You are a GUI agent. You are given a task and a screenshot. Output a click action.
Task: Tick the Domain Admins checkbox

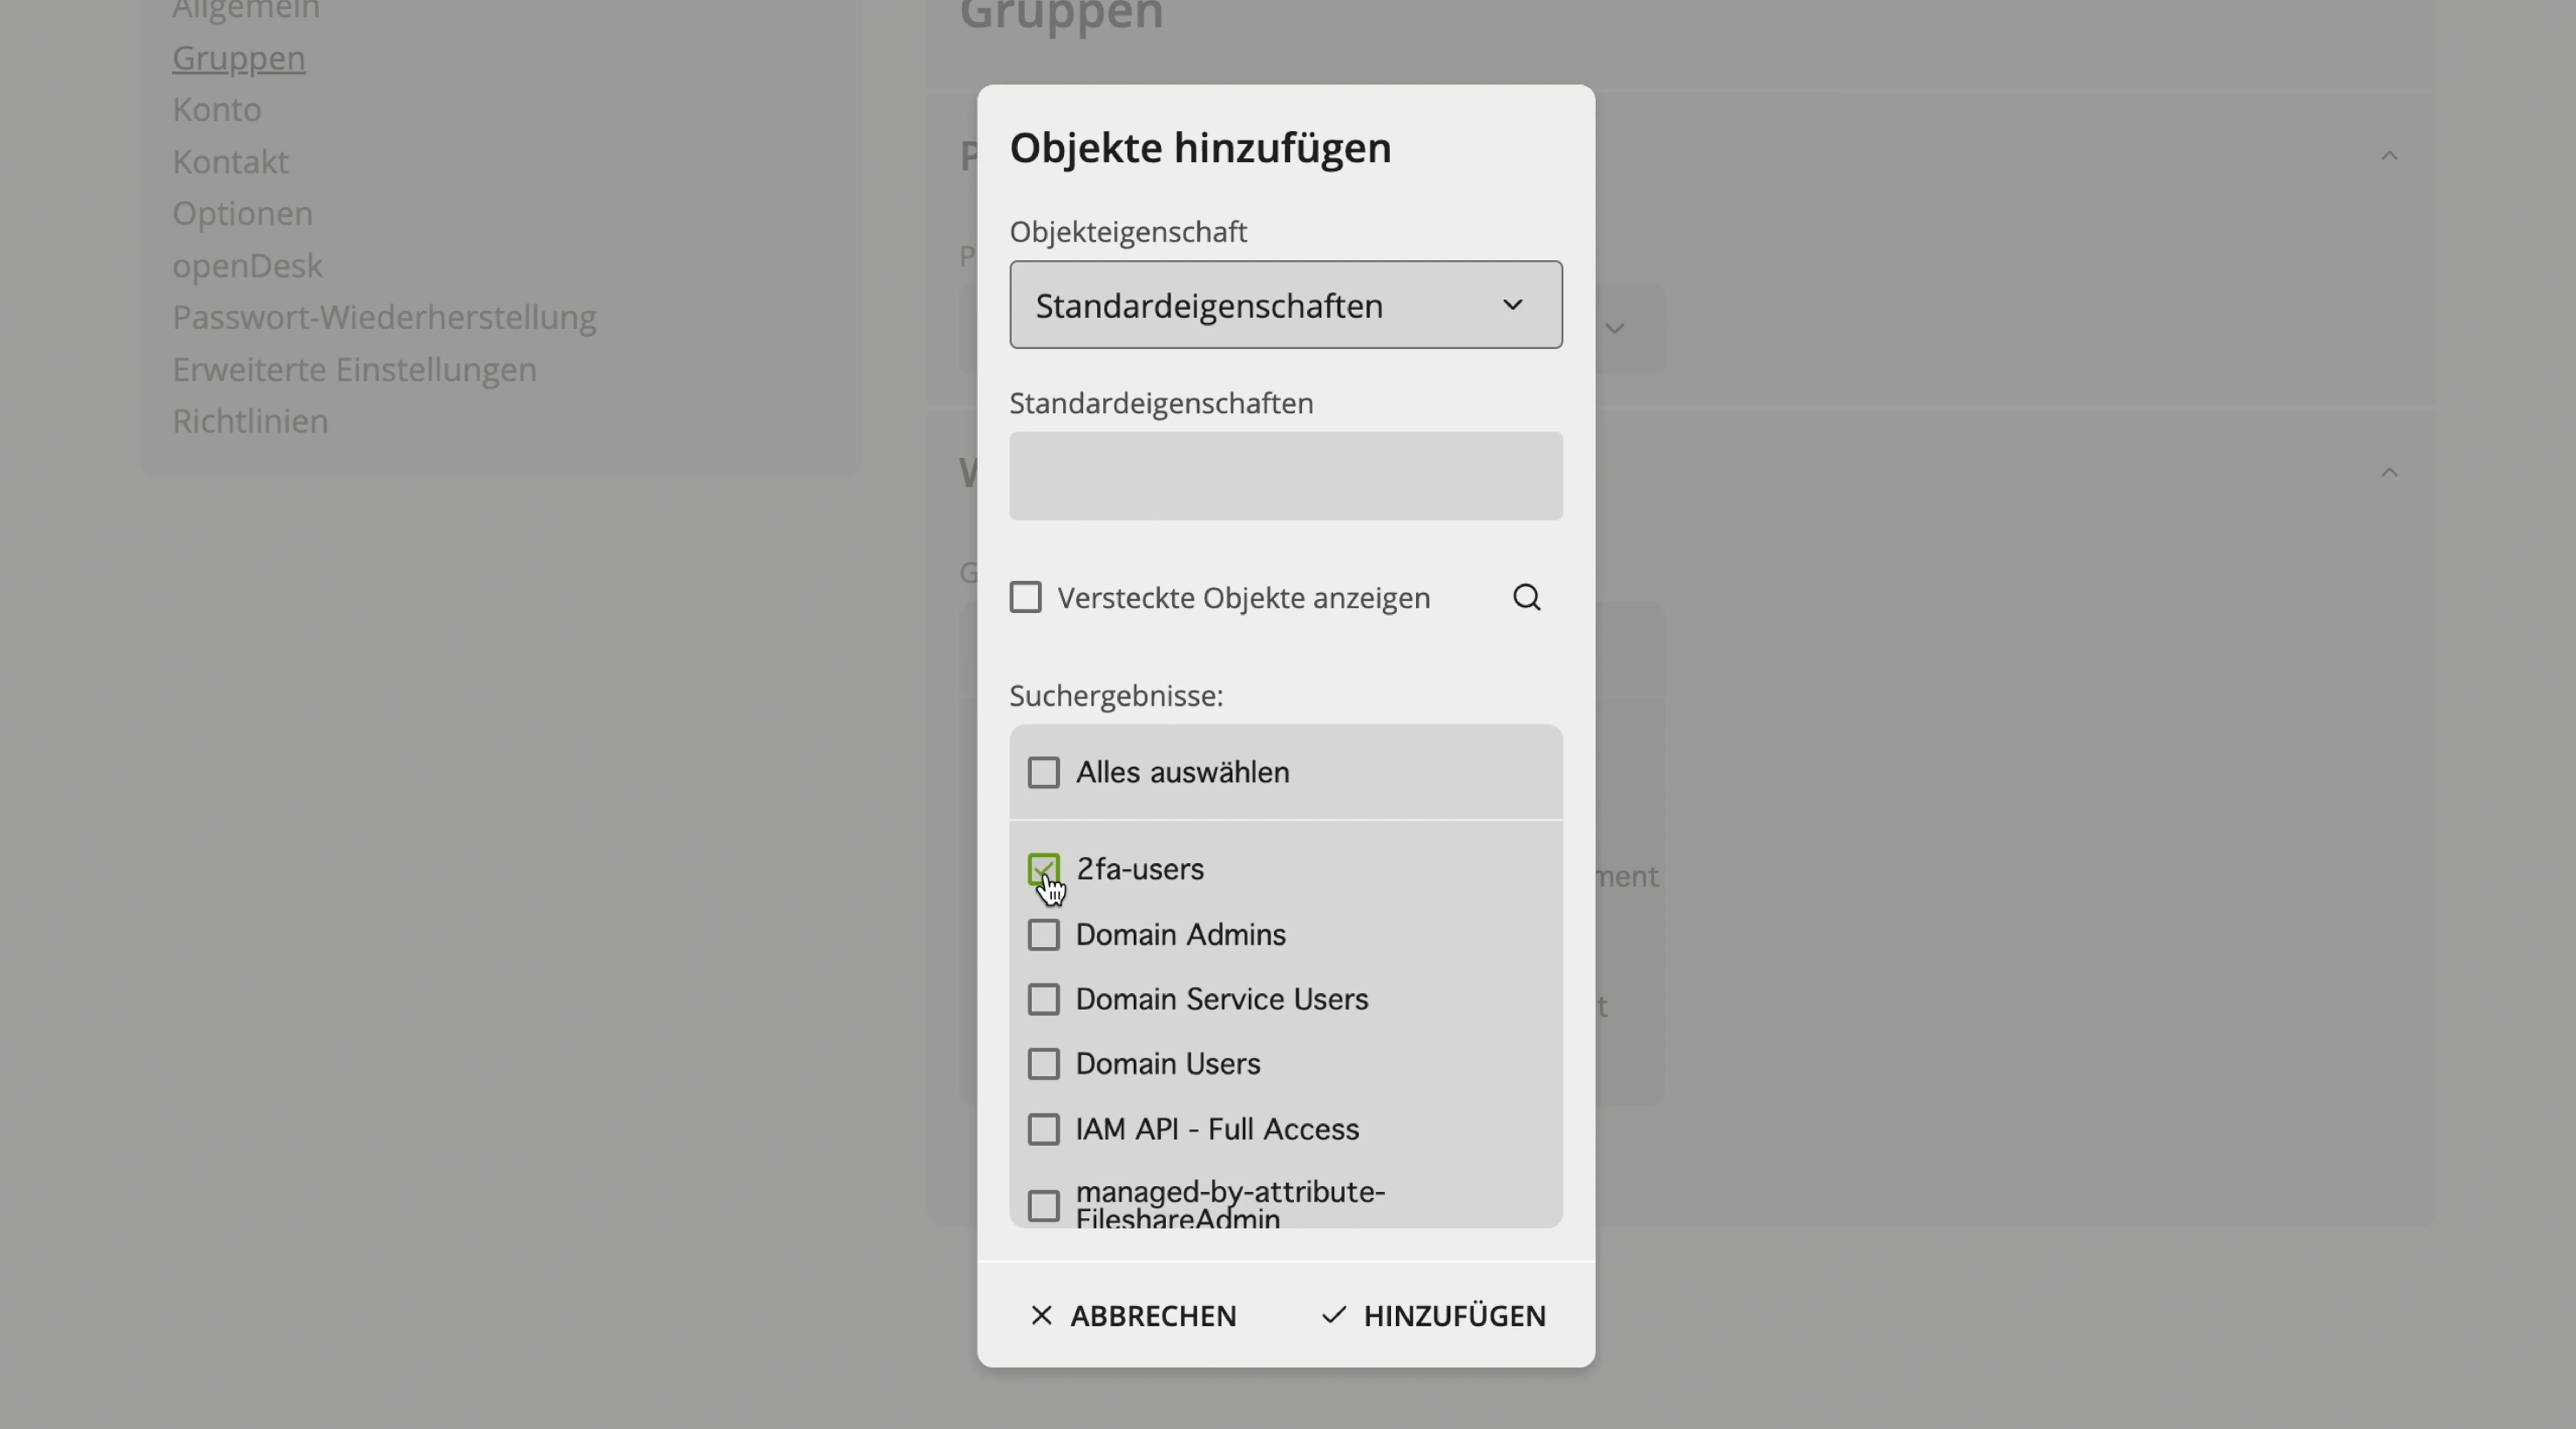click(x=1043, y=934)
